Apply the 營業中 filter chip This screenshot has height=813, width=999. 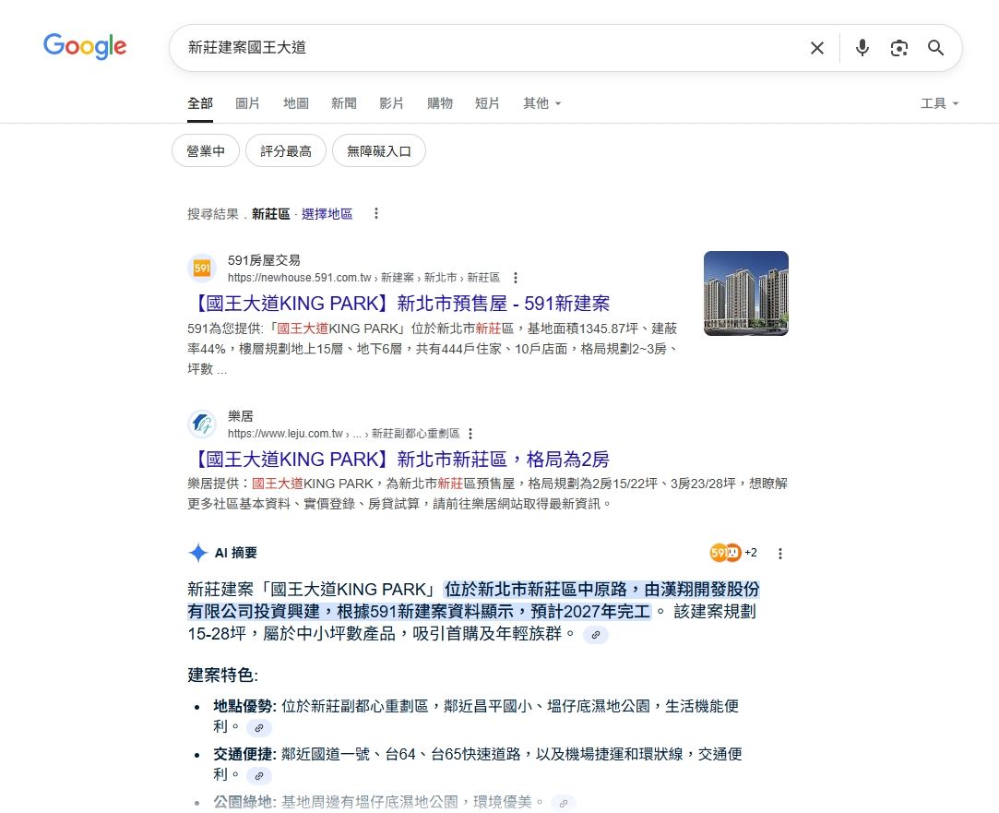point(205,151)
